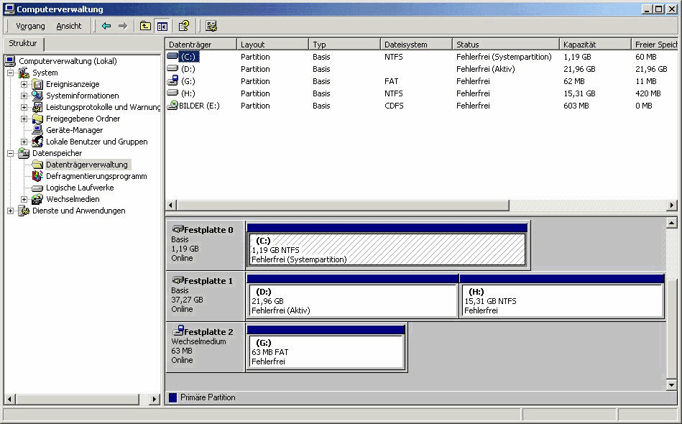
Task: Click the '420 MB' free space cell
Action: (648, 93)
